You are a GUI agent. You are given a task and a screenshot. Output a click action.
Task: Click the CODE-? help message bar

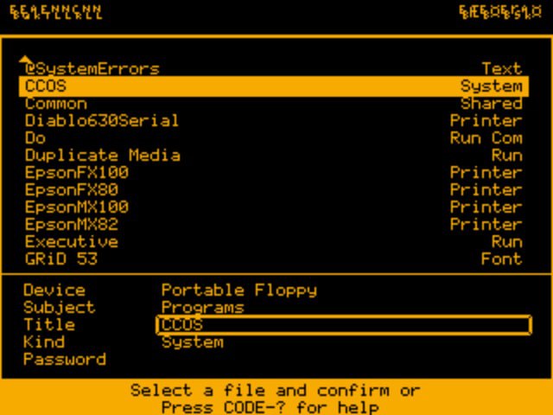click(276, 399)
